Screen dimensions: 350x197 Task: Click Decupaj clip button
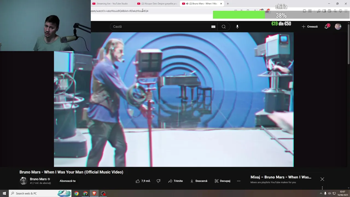click(x=223, y=181)
